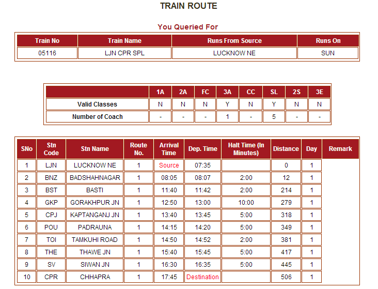Viewport: 378px width, 289px height.
Task: Click station name SIWAN JN
Action: click(94, 265)
